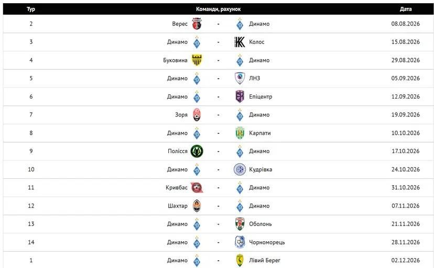Click the Карпати green-striped crest
Image resolution: width=434 pixels, height=268 pixels.
240,133
